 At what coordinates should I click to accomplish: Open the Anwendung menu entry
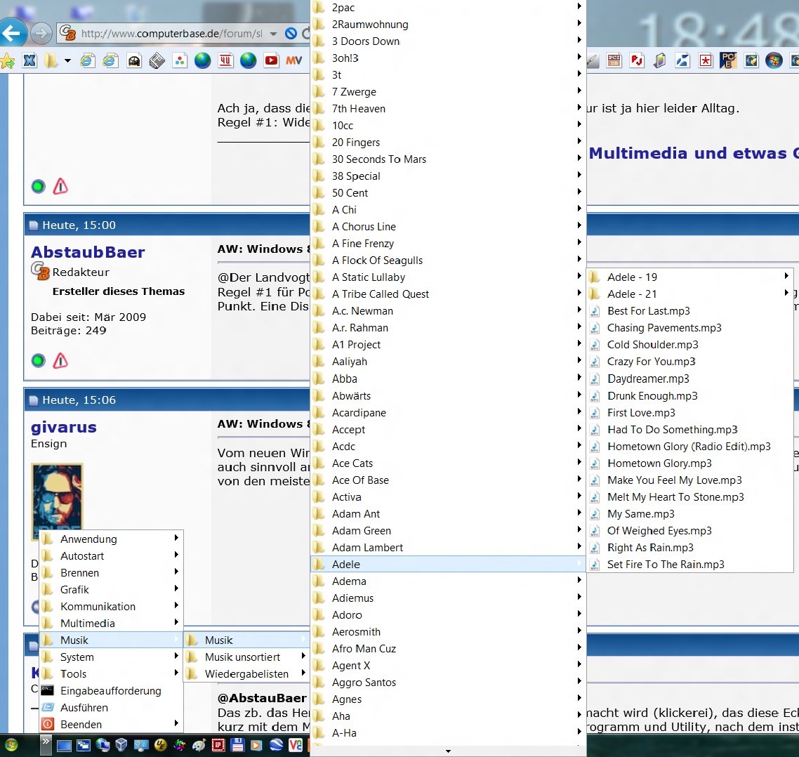[111, 539]
